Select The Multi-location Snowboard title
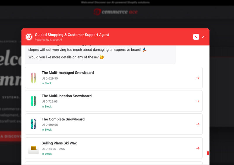The image size is (234, 165). [x=67, y=96]
